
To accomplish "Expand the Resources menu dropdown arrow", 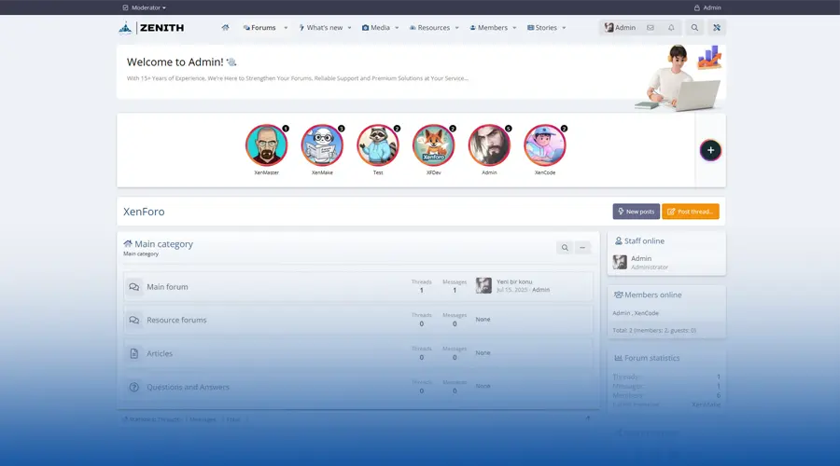I will coord(457,28).
